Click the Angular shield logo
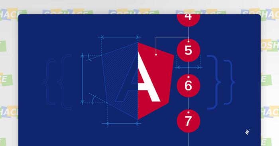Screen dimensions: 279x146 (138, 81)
